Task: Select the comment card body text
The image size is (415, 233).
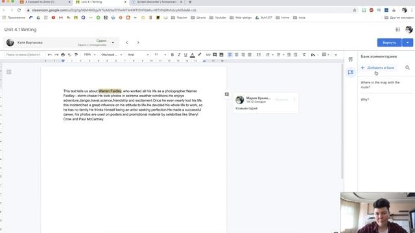Action: [246, 108]
